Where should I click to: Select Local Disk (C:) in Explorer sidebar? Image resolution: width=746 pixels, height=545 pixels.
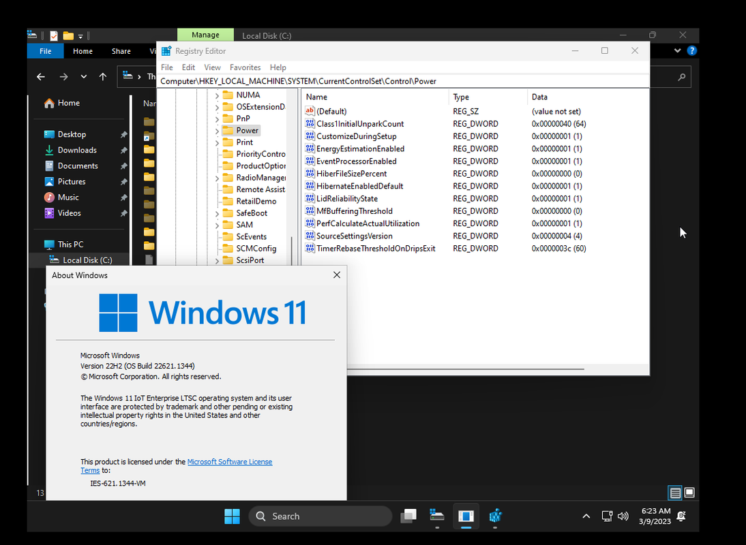point(81,260)
